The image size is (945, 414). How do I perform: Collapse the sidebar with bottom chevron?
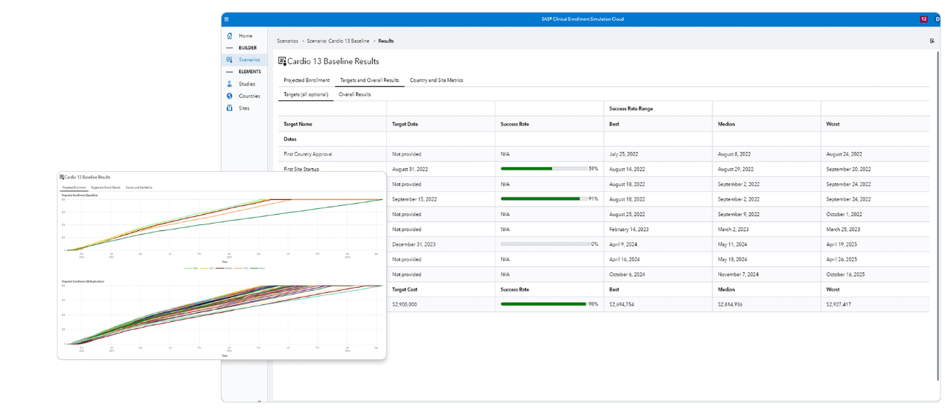[x=259, y=401]
